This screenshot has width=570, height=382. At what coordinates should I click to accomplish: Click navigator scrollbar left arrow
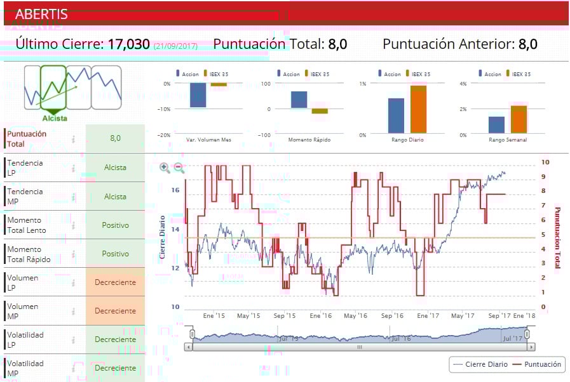pos(188,347)
